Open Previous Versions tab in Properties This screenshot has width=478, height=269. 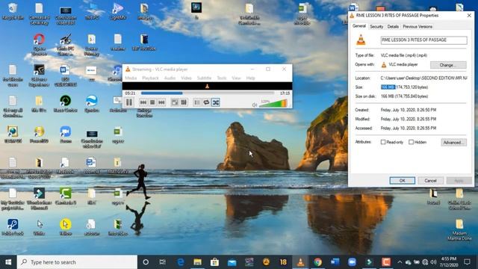click(x=418, y=27)
